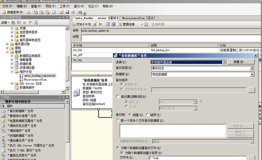
Task: Click the subplan properties edit icon
Action: coord(95,24)
